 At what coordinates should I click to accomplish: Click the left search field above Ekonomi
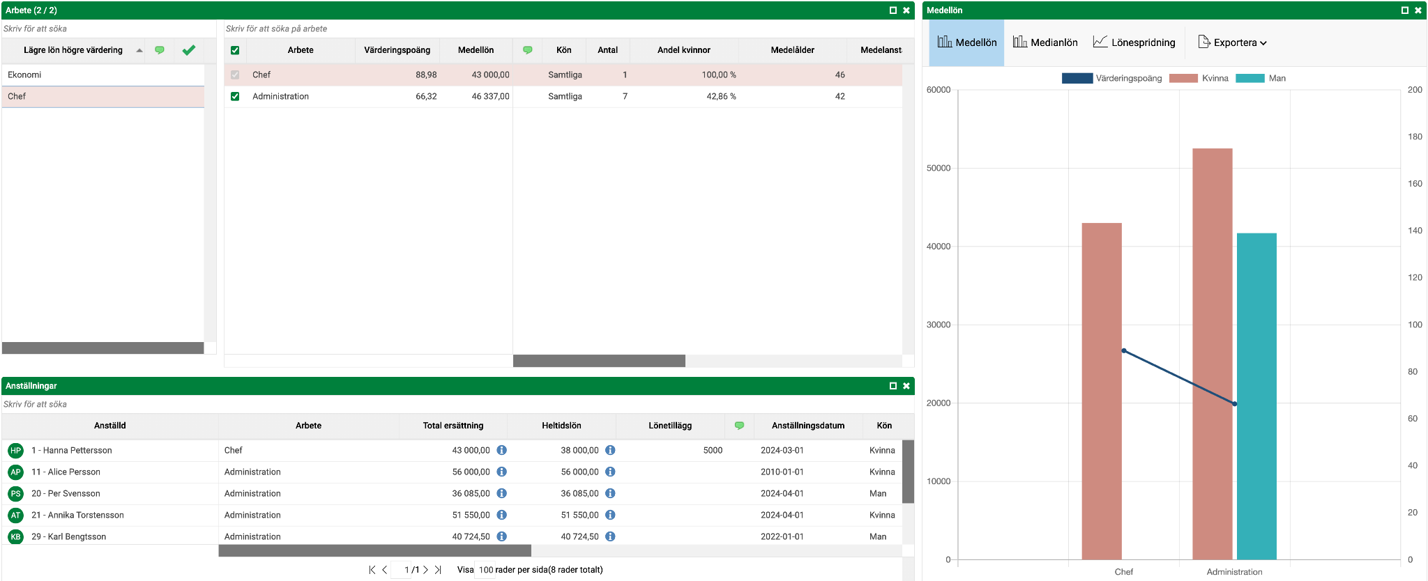point(109,29)
